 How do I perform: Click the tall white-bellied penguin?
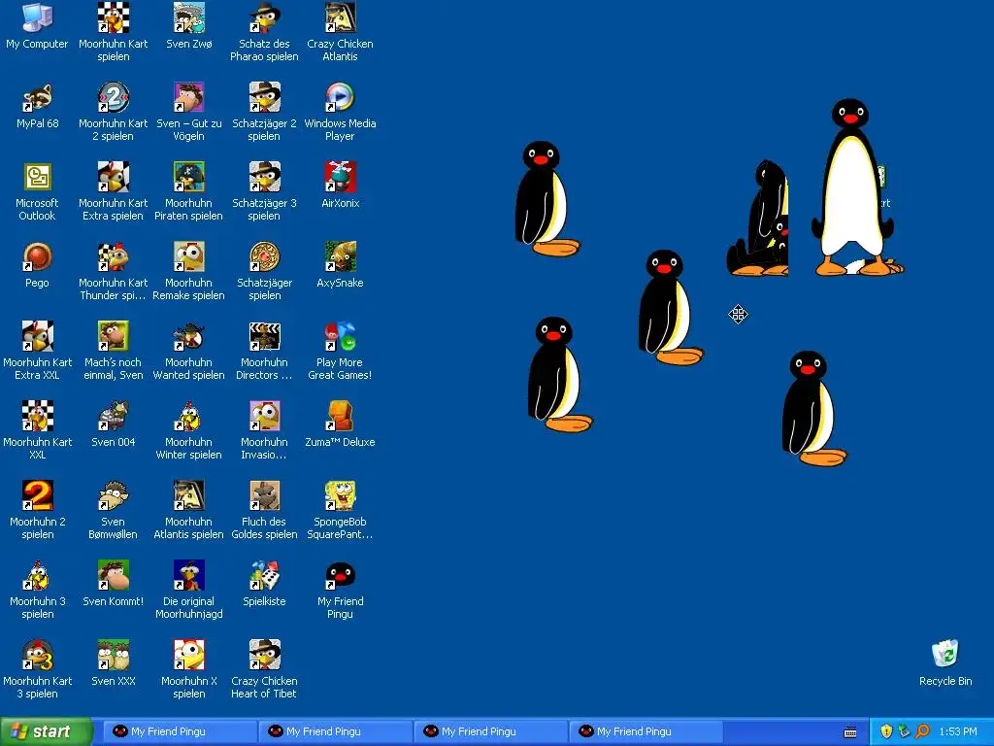[852, 187]
